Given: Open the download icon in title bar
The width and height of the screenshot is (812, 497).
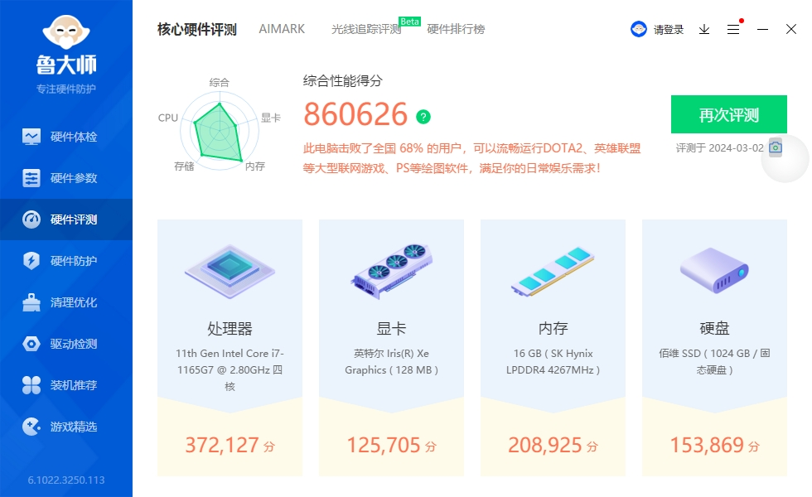Looking at the screenshot, I should coord(704,30).
